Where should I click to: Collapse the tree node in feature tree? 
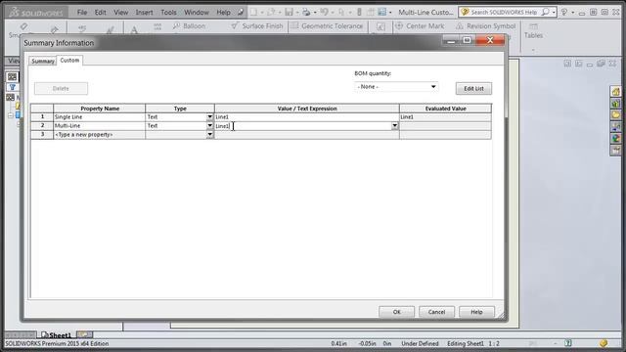(x=11, y=115)
